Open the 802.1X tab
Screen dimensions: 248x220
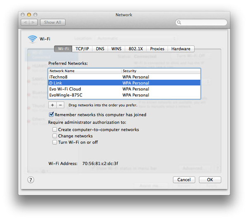(136, 49)
